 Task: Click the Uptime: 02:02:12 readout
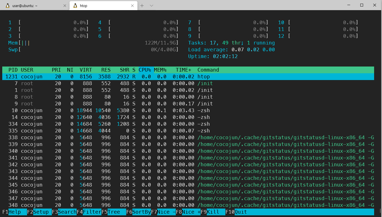click(213, 56)
